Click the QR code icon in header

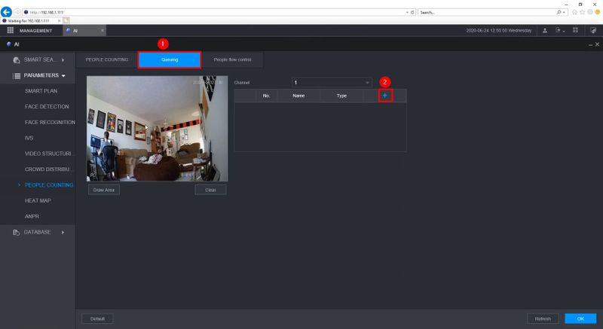[575, 30]
